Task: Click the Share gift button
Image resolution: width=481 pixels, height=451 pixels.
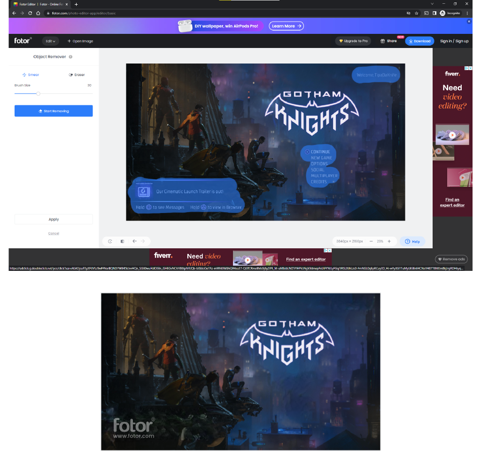Action: (x=388, y=41)
